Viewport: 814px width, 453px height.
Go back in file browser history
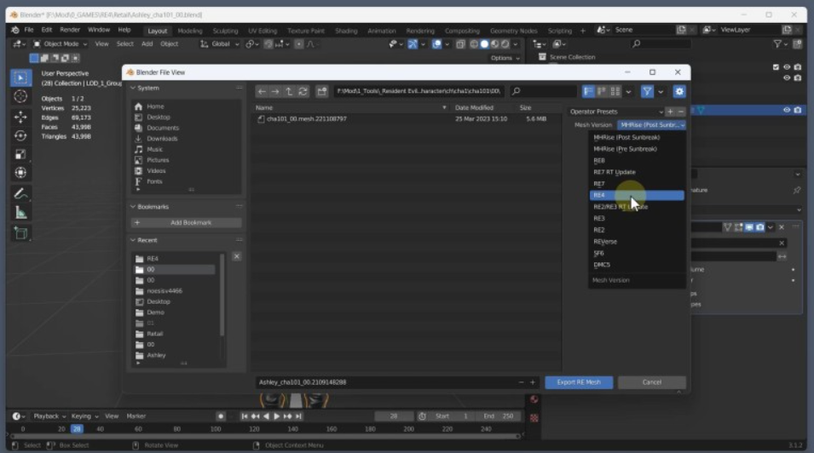(262, 91)
